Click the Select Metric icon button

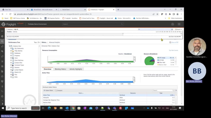(x=45, y=90)
